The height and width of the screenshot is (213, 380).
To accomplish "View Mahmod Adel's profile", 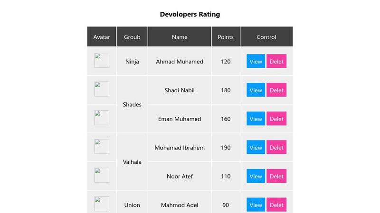I will [x=256, y=205].
